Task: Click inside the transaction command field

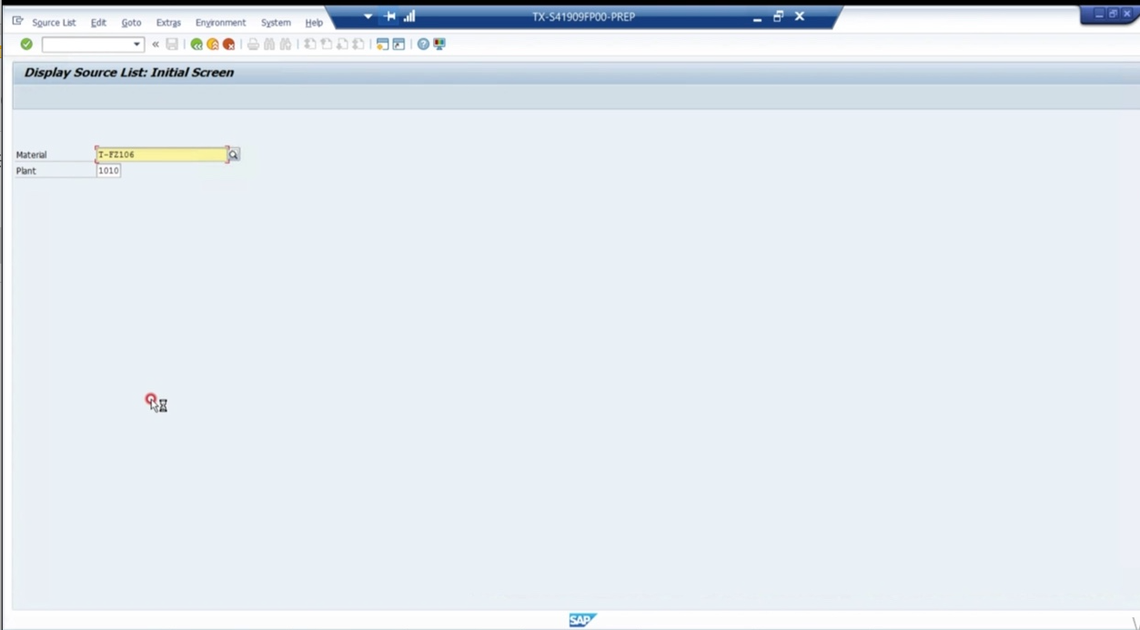Action: click(87, 44)
